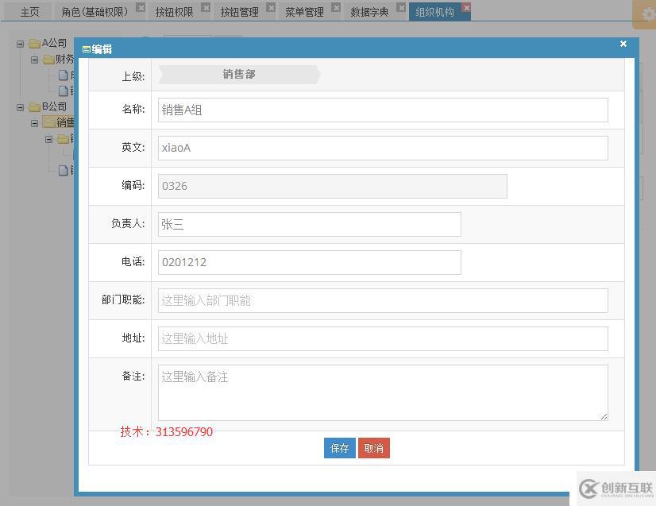Collapse the B公司 tree node

coord(19,106)
